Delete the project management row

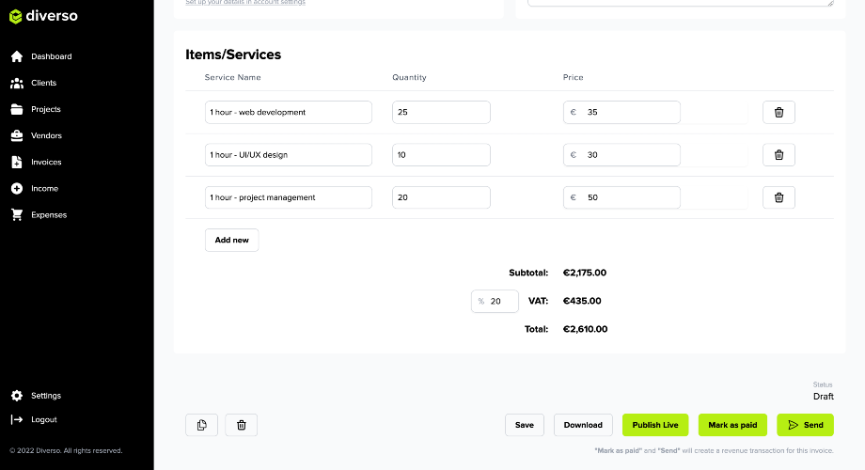(x=778, y=197)
